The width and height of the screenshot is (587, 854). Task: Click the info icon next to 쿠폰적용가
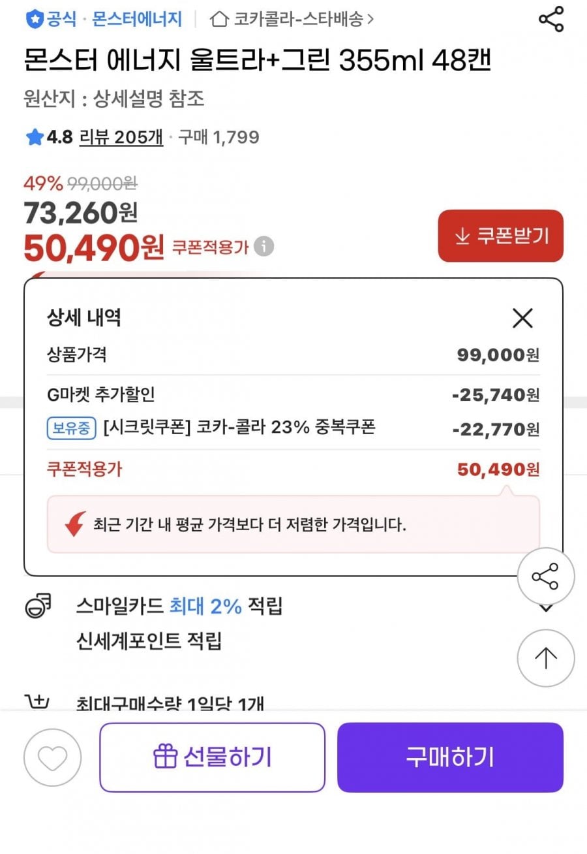click(264, 247)
